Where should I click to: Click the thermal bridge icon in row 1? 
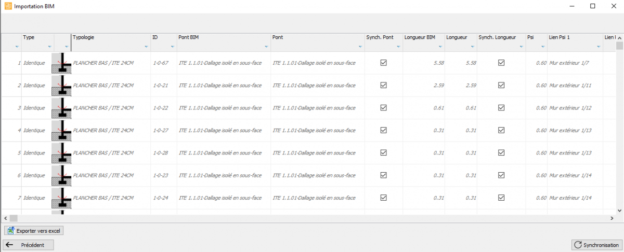[62, 63]
